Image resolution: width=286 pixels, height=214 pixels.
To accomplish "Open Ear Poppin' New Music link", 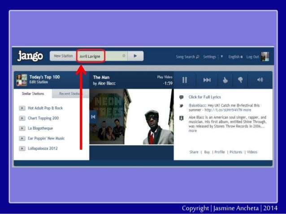I will click(46, 138).
